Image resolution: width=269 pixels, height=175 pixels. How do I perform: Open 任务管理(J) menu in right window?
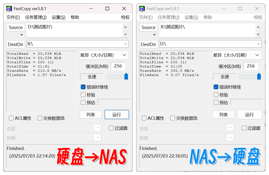168,17
